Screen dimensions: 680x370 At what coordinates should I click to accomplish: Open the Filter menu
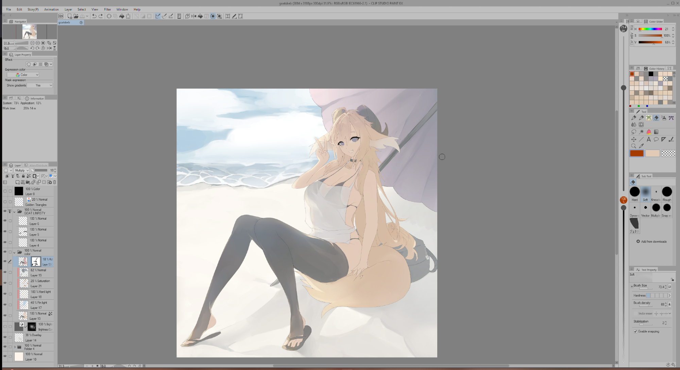107,10
